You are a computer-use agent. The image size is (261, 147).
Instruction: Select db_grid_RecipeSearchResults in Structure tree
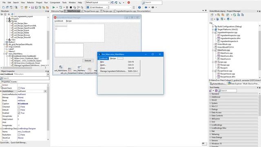pyautogui.click(x=20, y=45)
